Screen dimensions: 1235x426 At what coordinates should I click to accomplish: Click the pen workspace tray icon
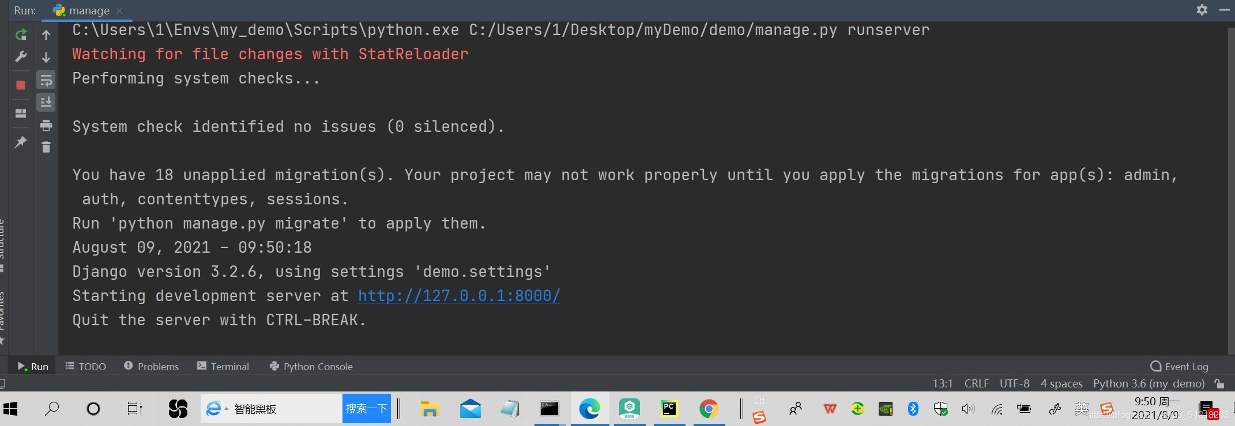pos(1055,409)
